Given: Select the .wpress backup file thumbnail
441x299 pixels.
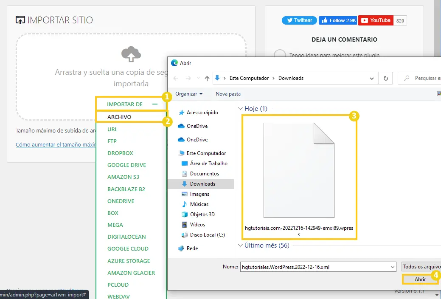Looking at the screenshot, I should [x=299, y=170].
